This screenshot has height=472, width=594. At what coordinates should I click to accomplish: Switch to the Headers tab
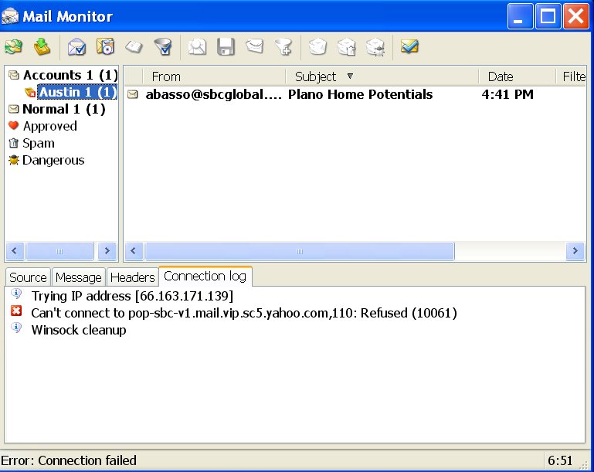pos(133,277)
